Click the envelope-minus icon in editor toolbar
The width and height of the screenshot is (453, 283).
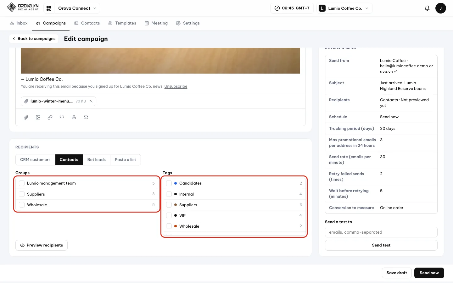point(86,117)
